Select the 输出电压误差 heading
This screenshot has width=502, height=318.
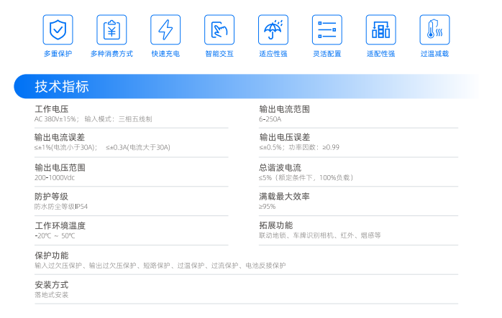pos(284,137)
